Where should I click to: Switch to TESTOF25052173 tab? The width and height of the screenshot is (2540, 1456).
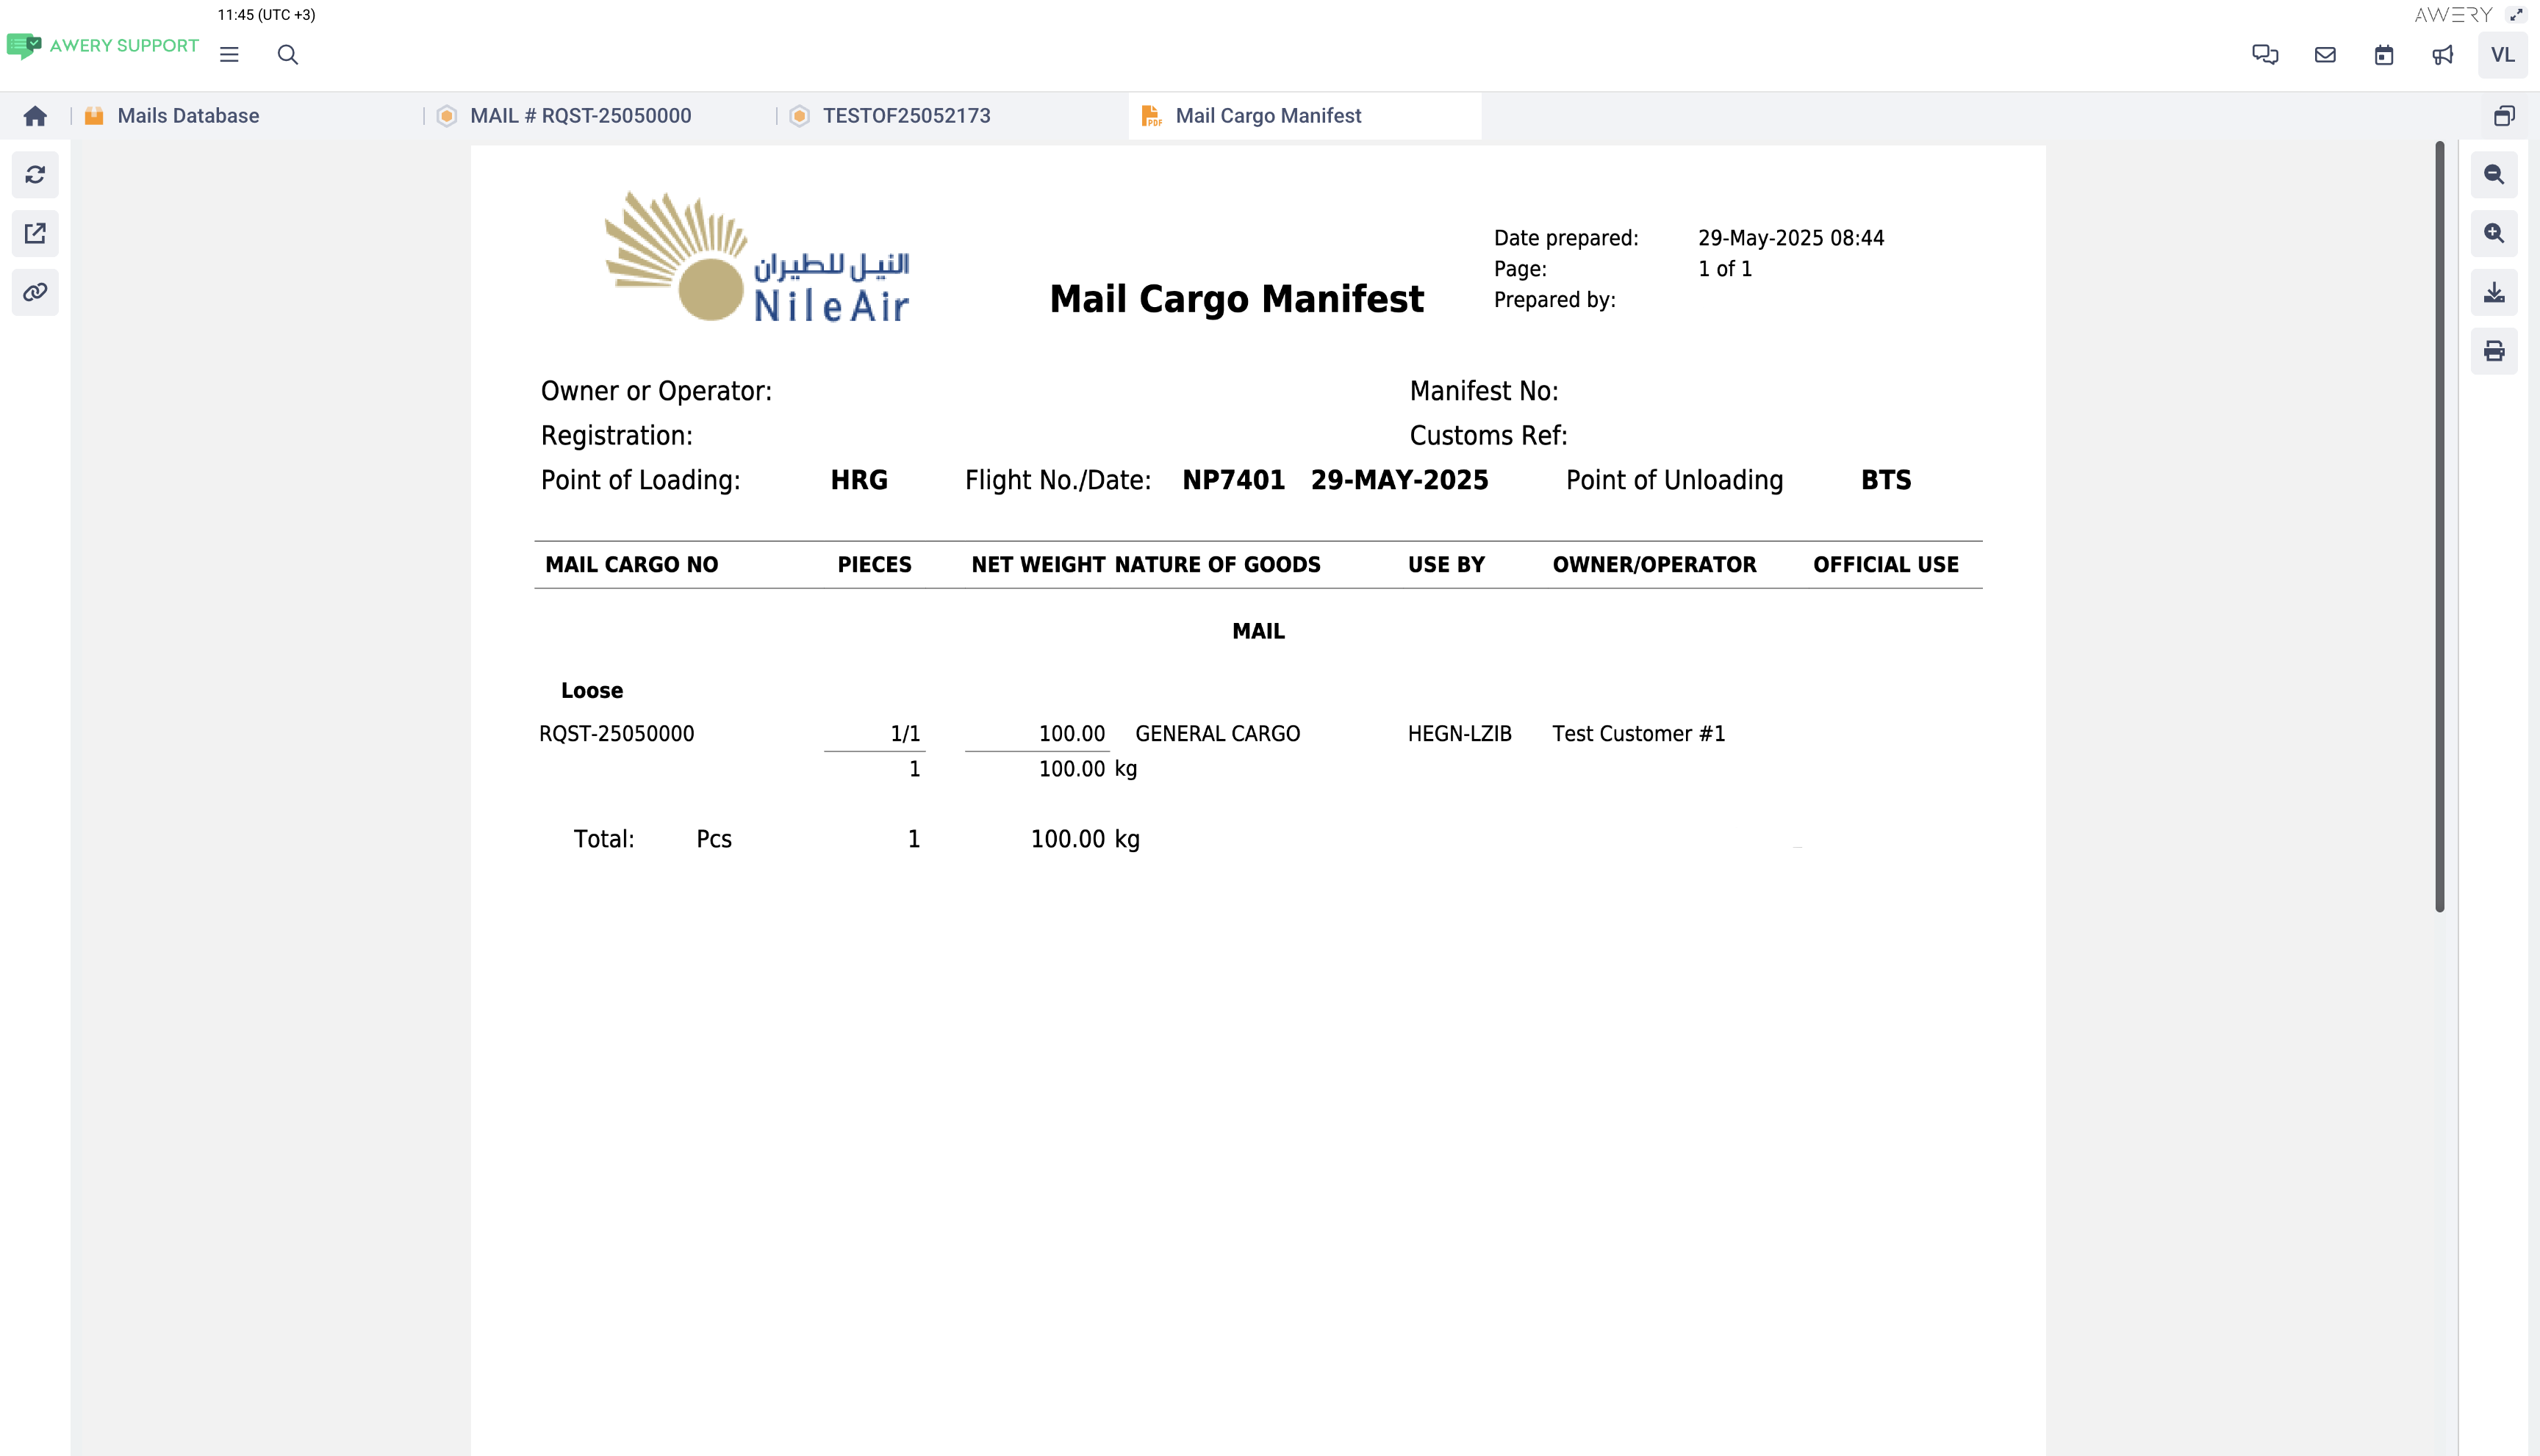pos(906,116)
